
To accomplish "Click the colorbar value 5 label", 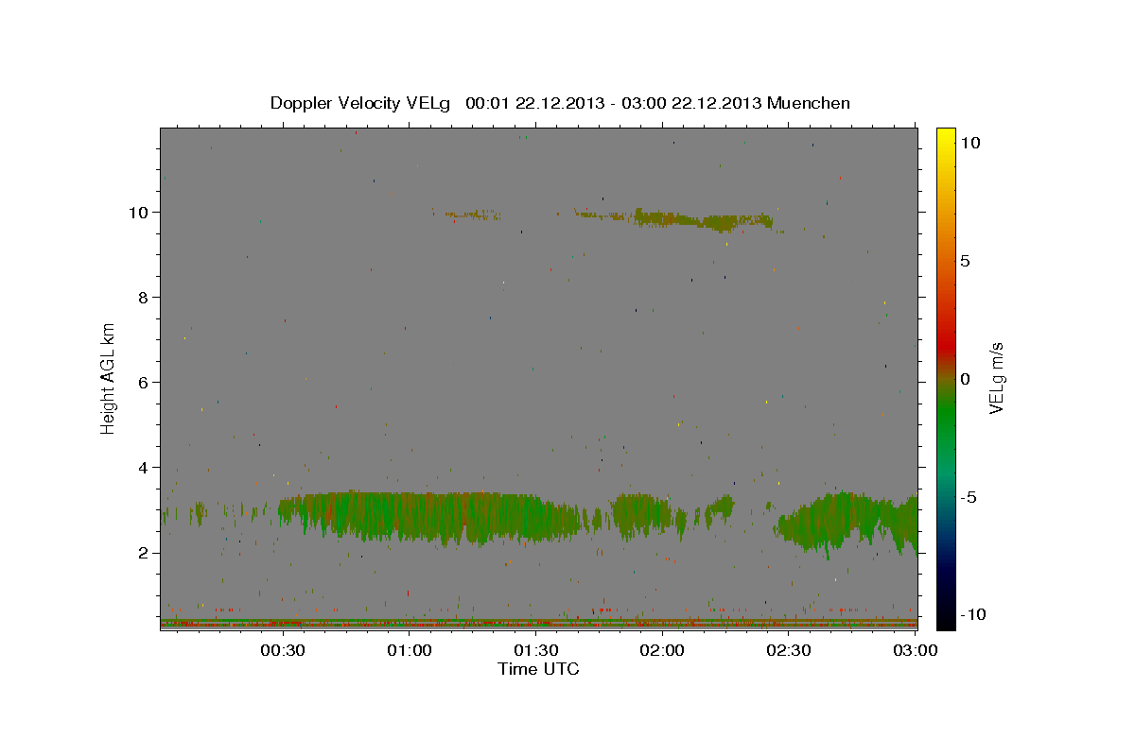I will point(965,261).
